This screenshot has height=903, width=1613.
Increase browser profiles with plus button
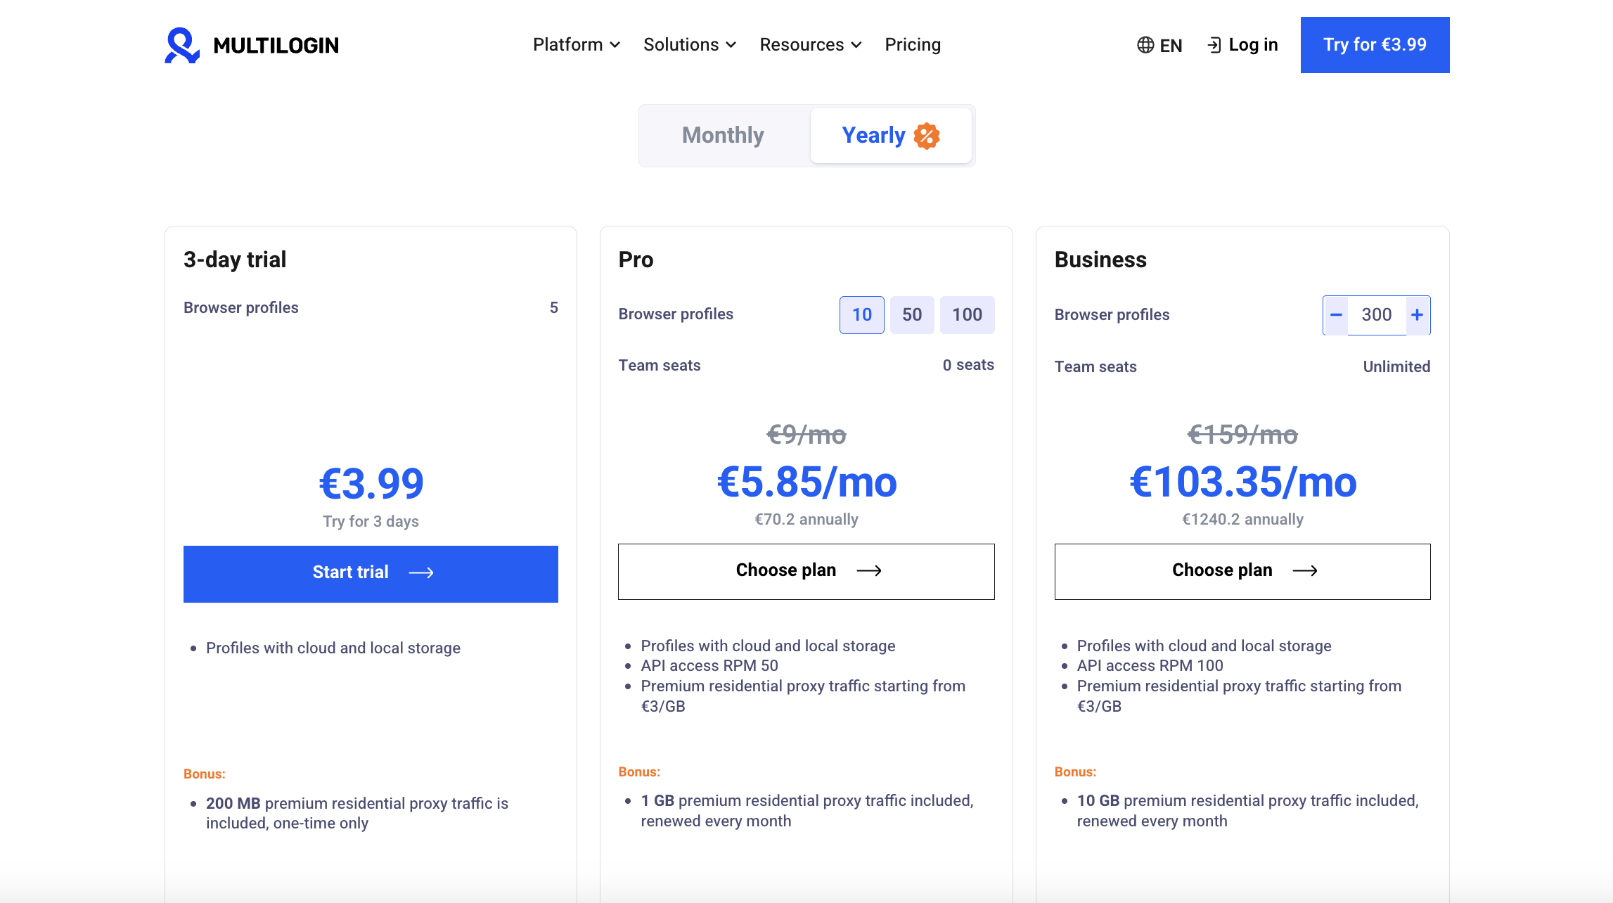1418,315
